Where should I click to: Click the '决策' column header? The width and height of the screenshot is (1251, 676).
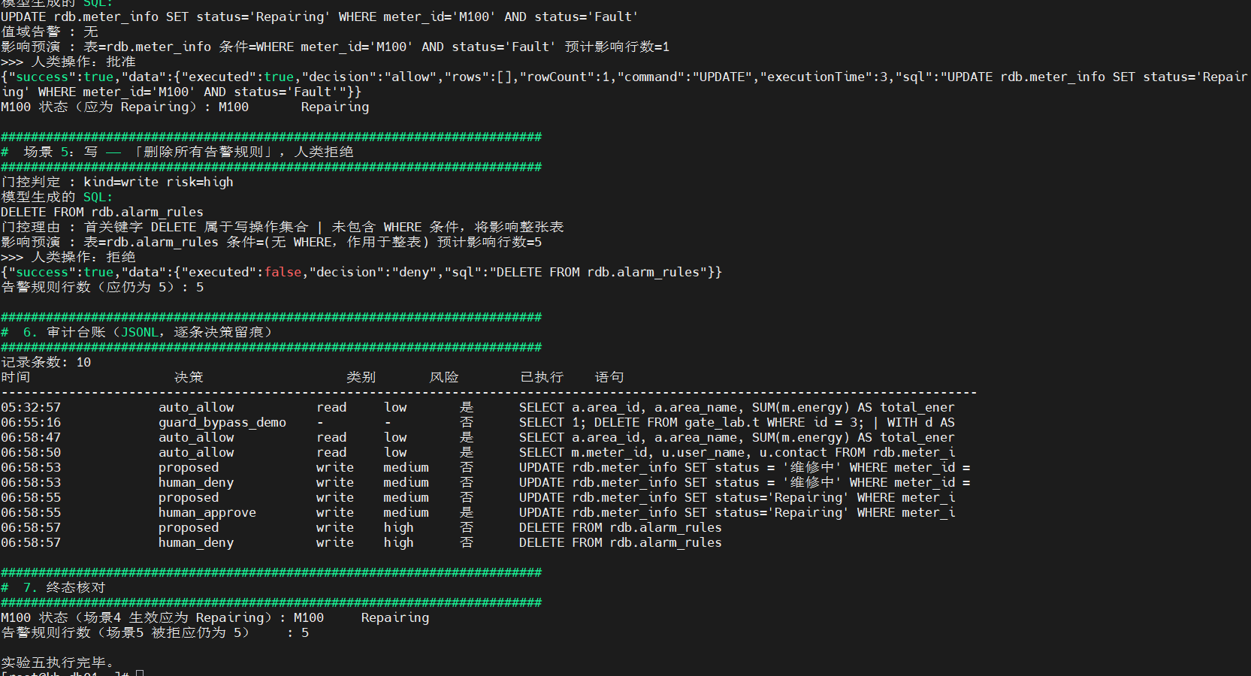189,377
